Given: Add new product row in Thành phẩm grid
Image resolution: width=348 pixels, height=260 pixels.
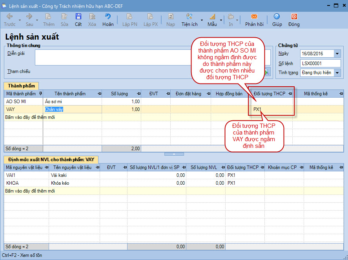Looking at the screenshot, I should (x=173, y=117).
